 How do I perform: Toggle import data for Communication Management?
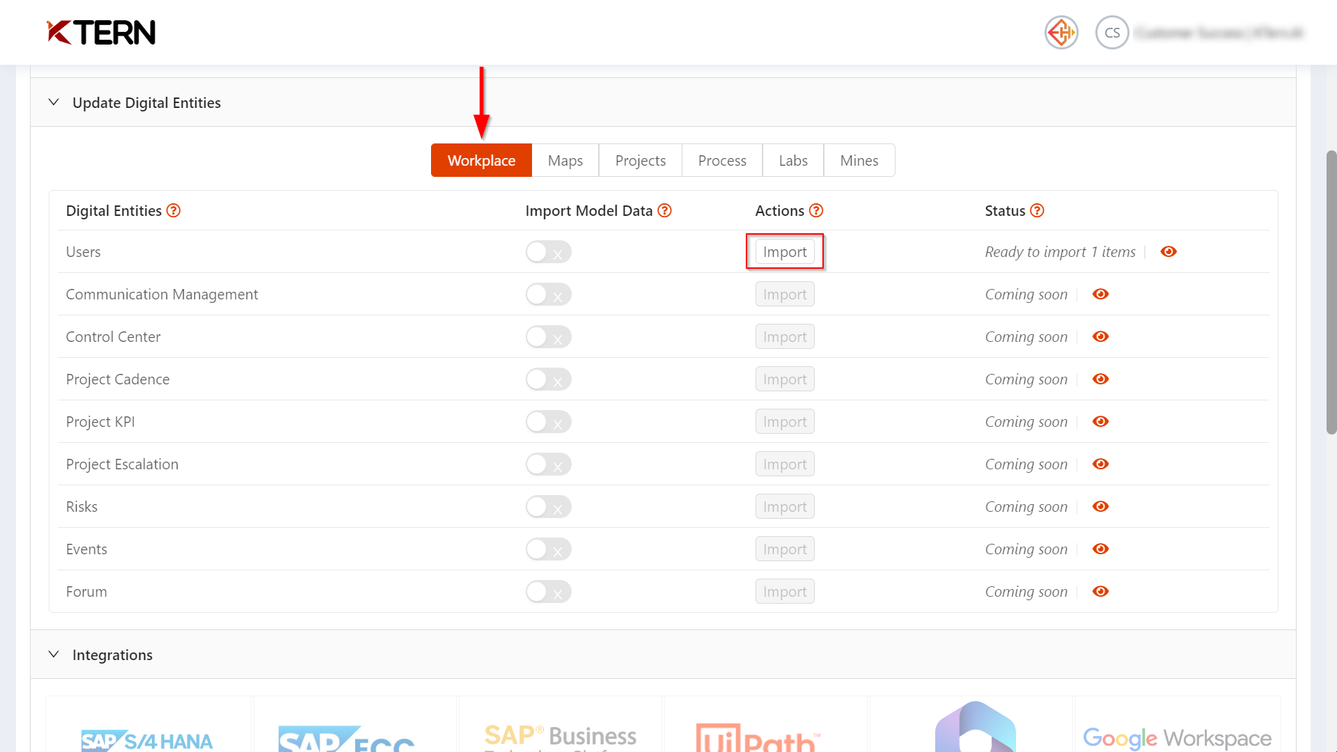tap(548, 294)
